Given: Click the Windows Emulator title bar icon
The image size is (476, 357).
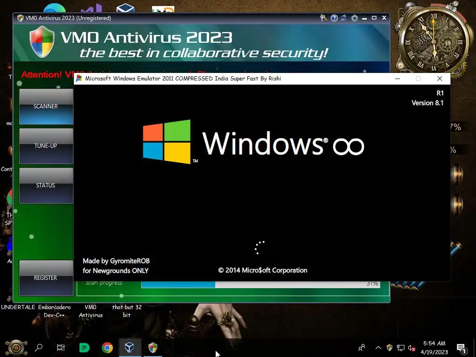Looking at the screenshot, I should pos(79,78).
